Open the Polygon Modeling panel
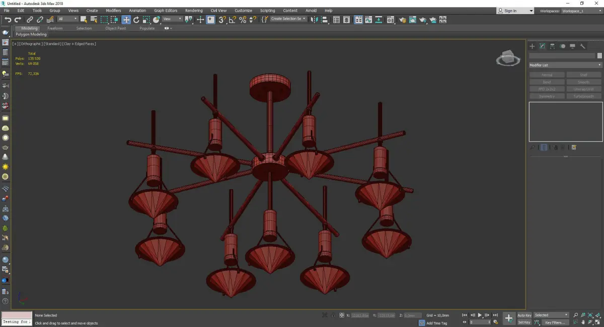 pyautogui.click(x=31, y=35)
